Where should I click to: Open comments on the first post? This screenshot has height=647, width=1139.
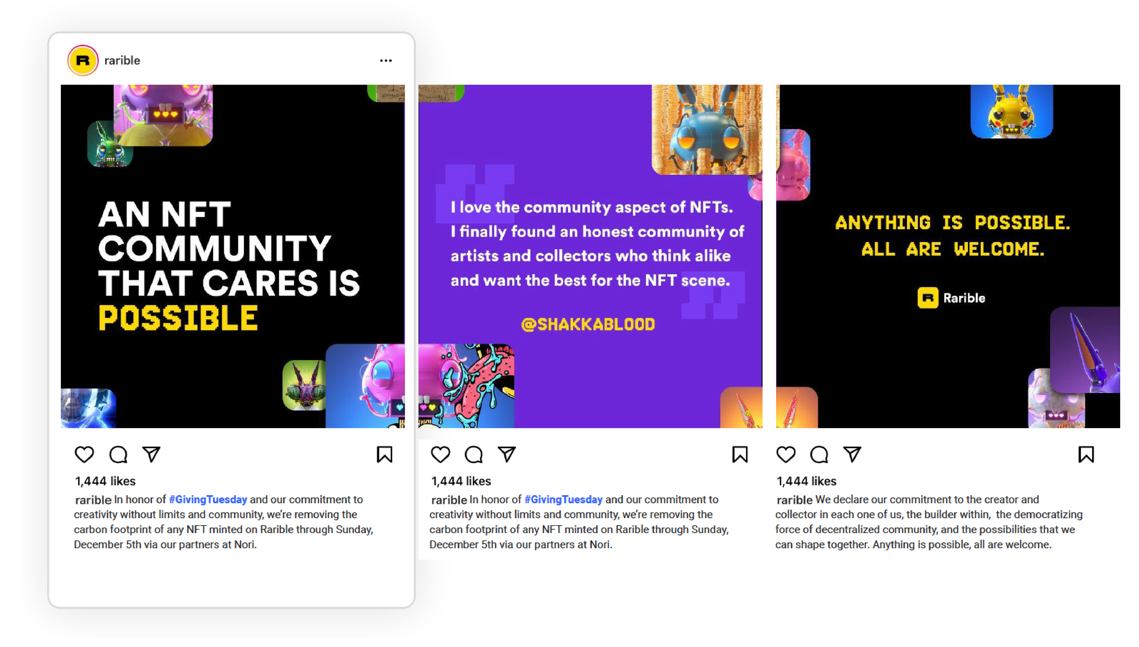tap(118, 454)
